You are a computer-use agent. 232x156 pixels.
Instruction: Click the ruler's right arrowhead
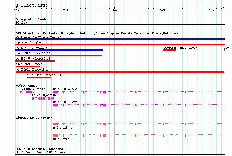[224, 8]
